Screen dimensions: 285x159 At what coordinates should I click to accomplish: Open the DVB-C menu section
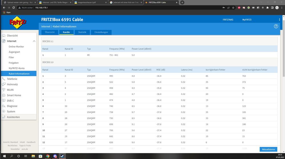coord(10,101)
